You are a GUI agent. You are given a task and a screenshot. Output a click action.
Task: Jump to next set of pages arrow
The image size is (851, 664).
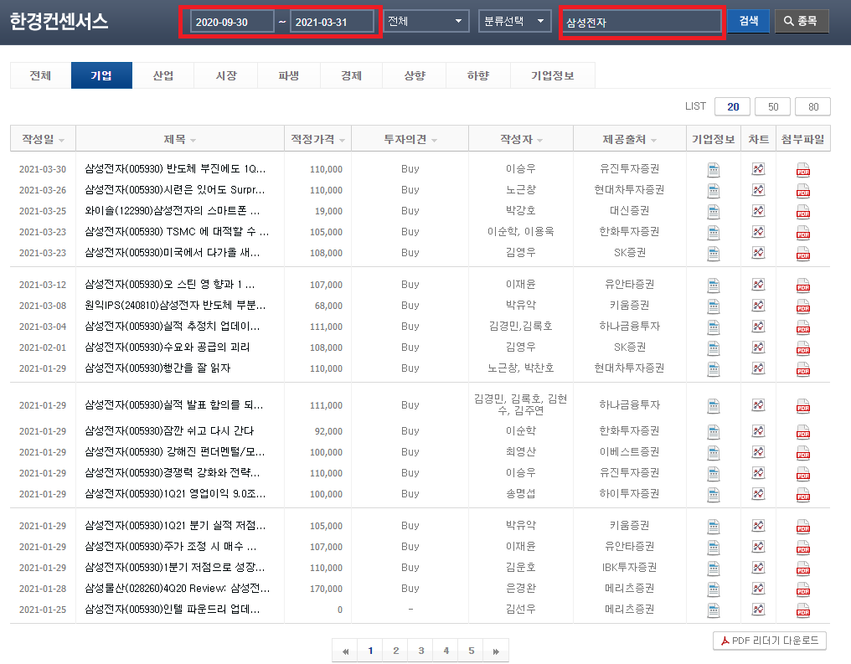click(496, 651)
